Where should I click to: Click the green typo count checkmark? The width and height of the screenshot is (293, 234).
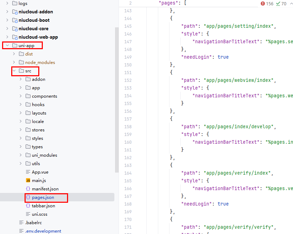pos(278,4)
